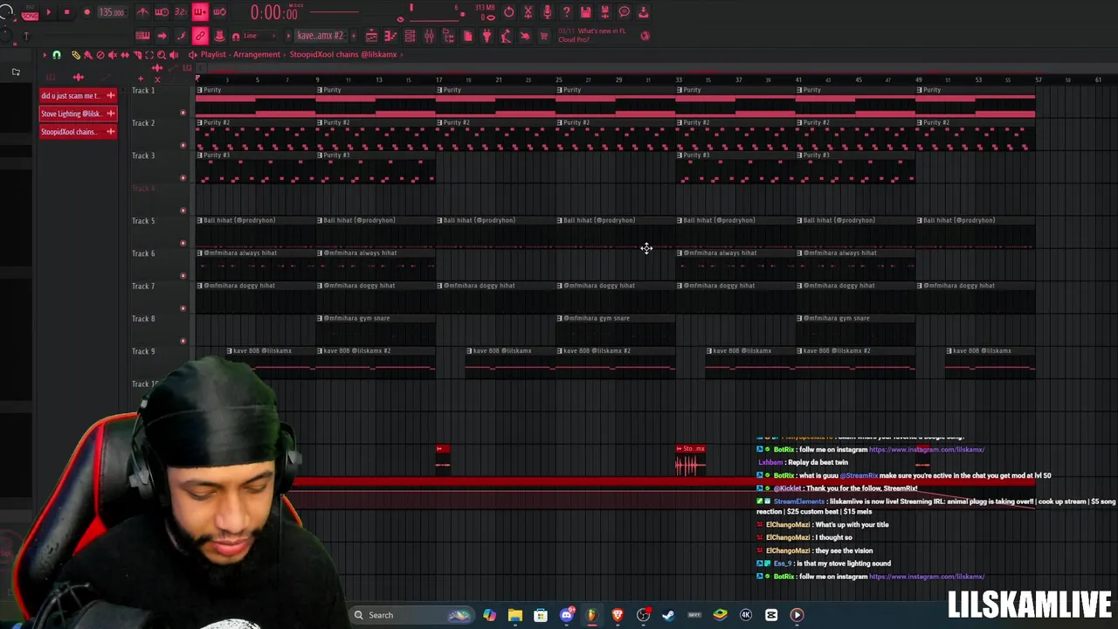Open the Mixer view icon
Image resolution: width=1118 pixels, height=629 pixels.
[x=429, y=36]
